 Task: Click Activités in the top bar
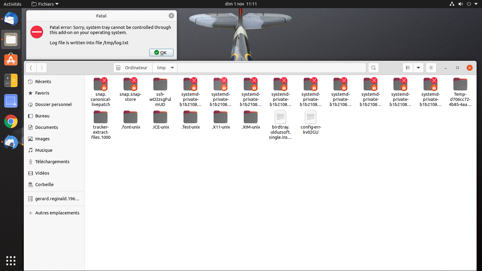[12, 4]
